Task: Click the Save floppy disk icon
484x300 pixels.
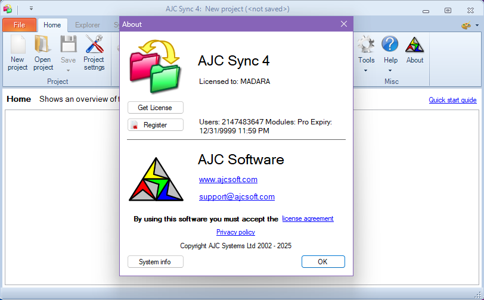Action: 68,44
